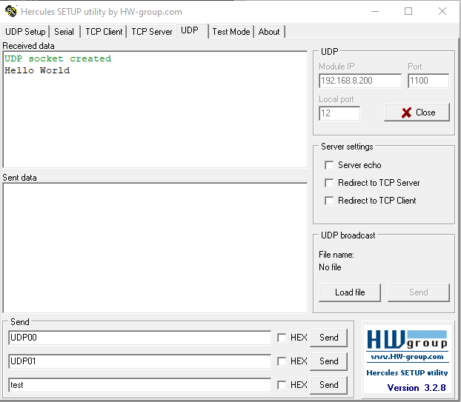Select the TCP Server tab
461x402 pixels.
point(151,32)
